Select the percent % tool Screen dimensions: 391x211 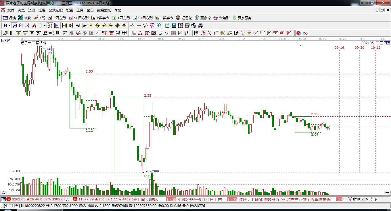209,33
